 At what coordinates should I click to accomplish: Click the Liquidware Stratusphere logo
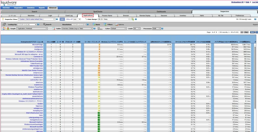9,3
